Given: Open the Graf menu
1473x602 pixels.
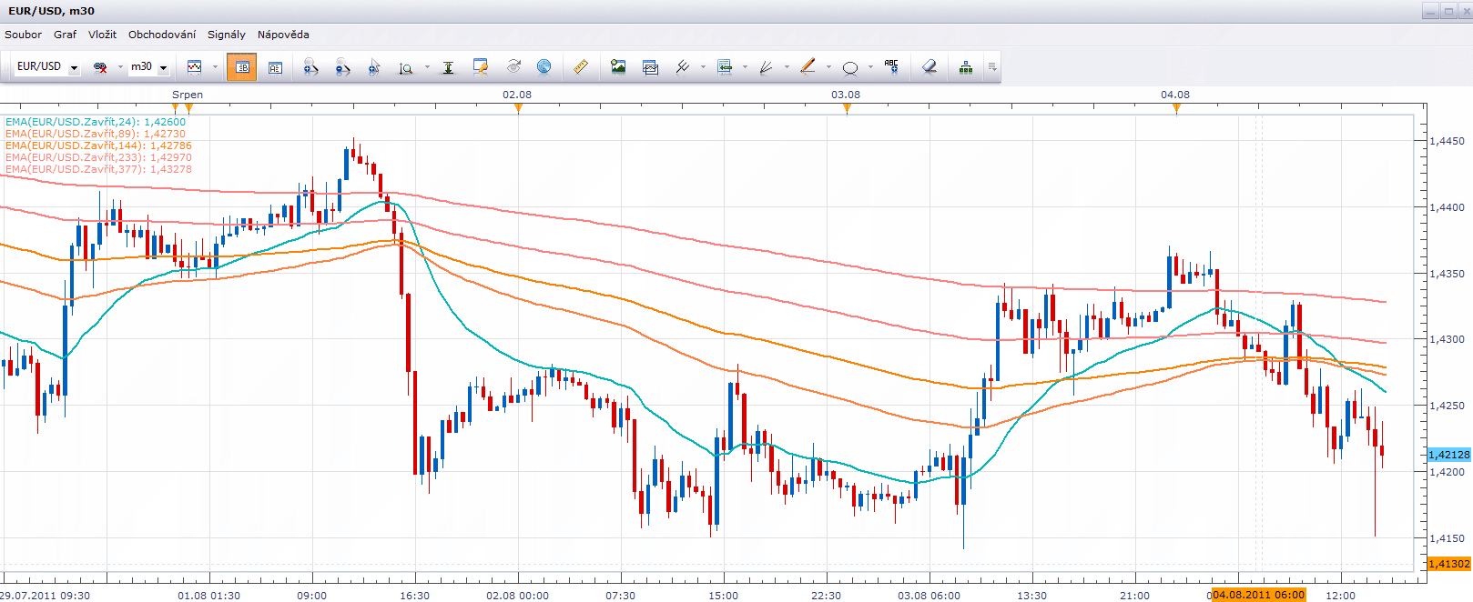Looking at the screenshot, I should [65, 35].
